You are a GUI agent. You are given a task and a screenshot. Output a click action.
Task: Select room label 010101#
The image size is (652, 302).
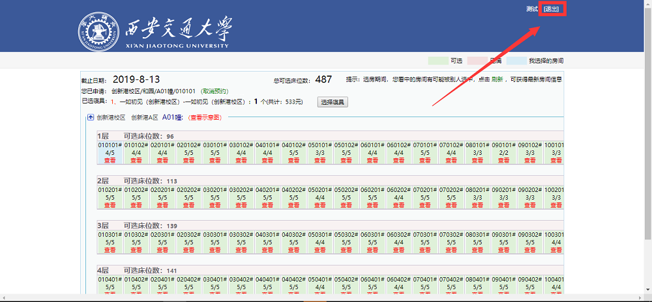pyautogui.click(x=110, y=145)
